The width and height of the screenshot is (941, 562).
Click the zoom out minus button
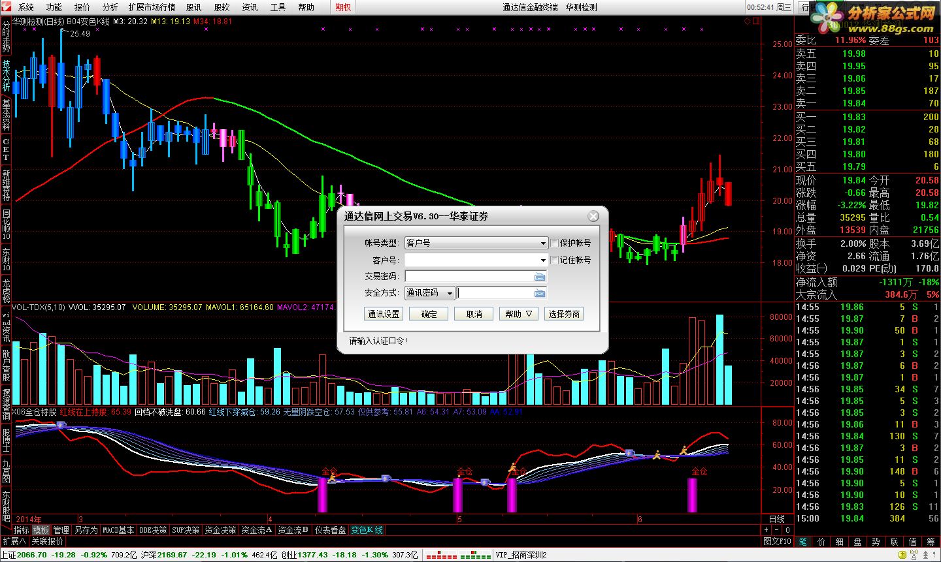[778, 530]
